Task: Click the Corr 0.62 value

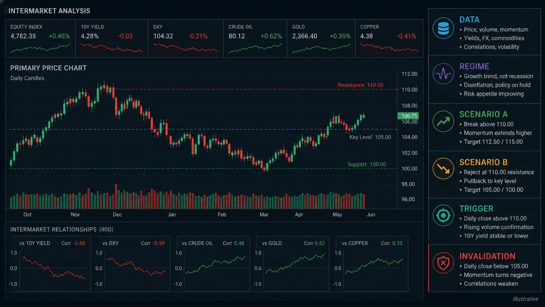Action: point(314,243)
